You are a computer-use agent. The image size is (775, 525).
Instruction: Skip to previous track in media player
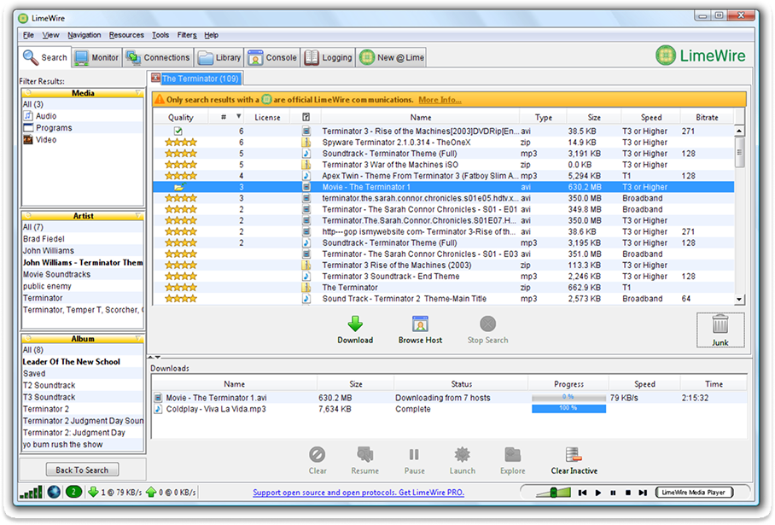(x=583, y=493)
